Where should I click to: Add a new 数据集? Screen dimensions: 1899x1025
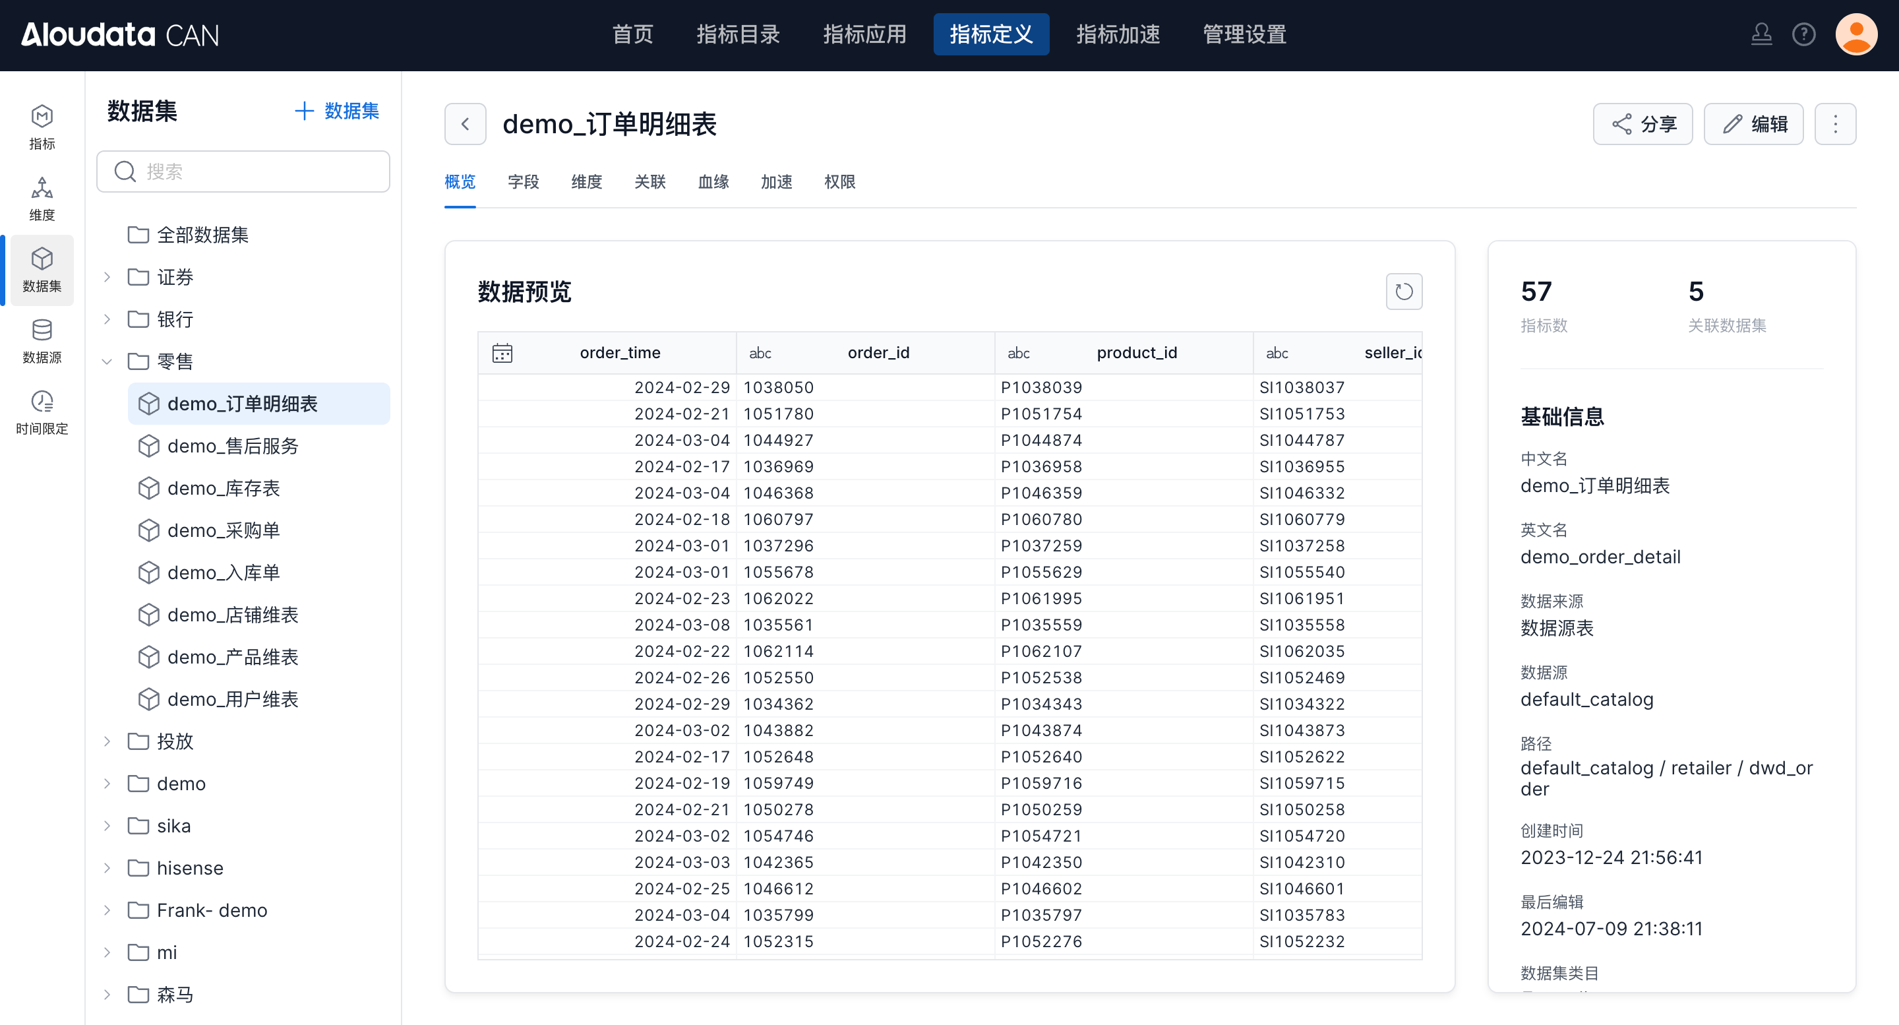point(337,111)
